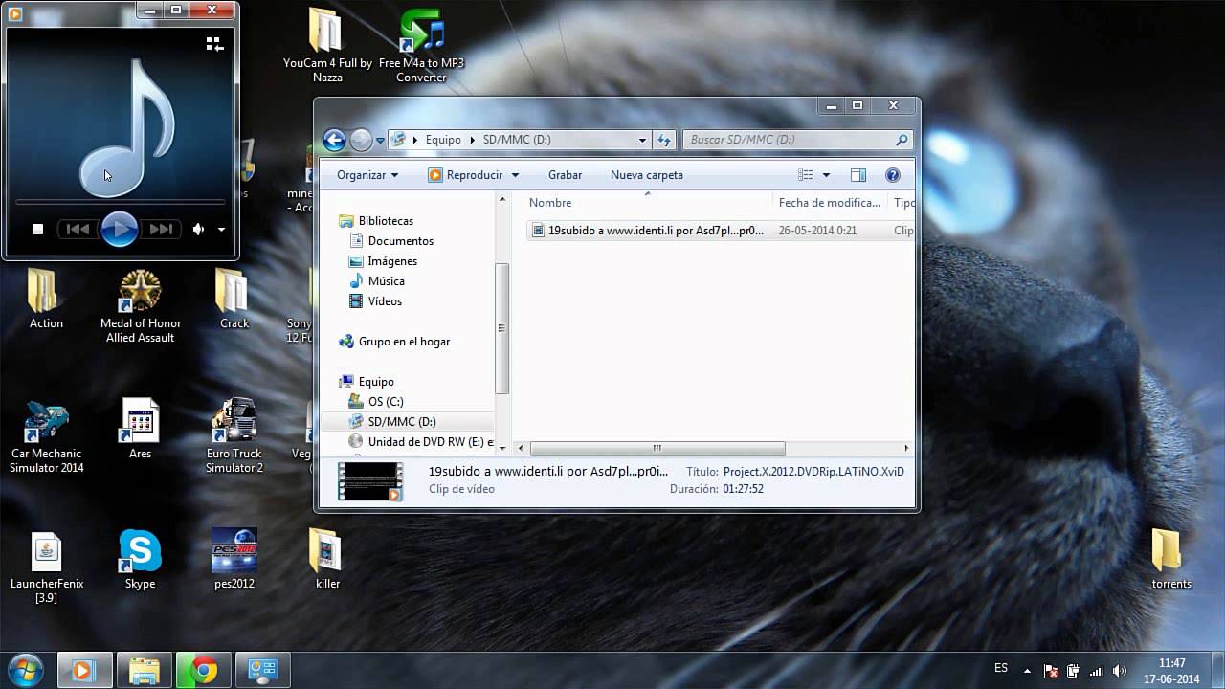
Task: Change the view with the view icon
Action: (806, 175)
